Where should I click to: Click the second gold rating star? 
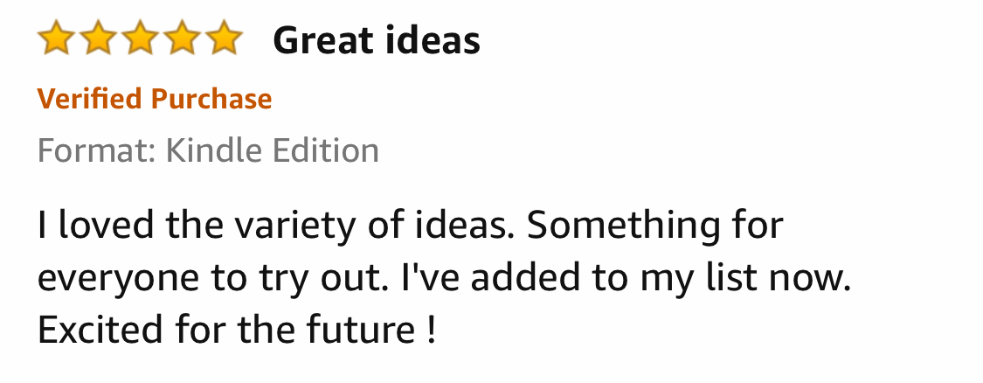(97, 39)
